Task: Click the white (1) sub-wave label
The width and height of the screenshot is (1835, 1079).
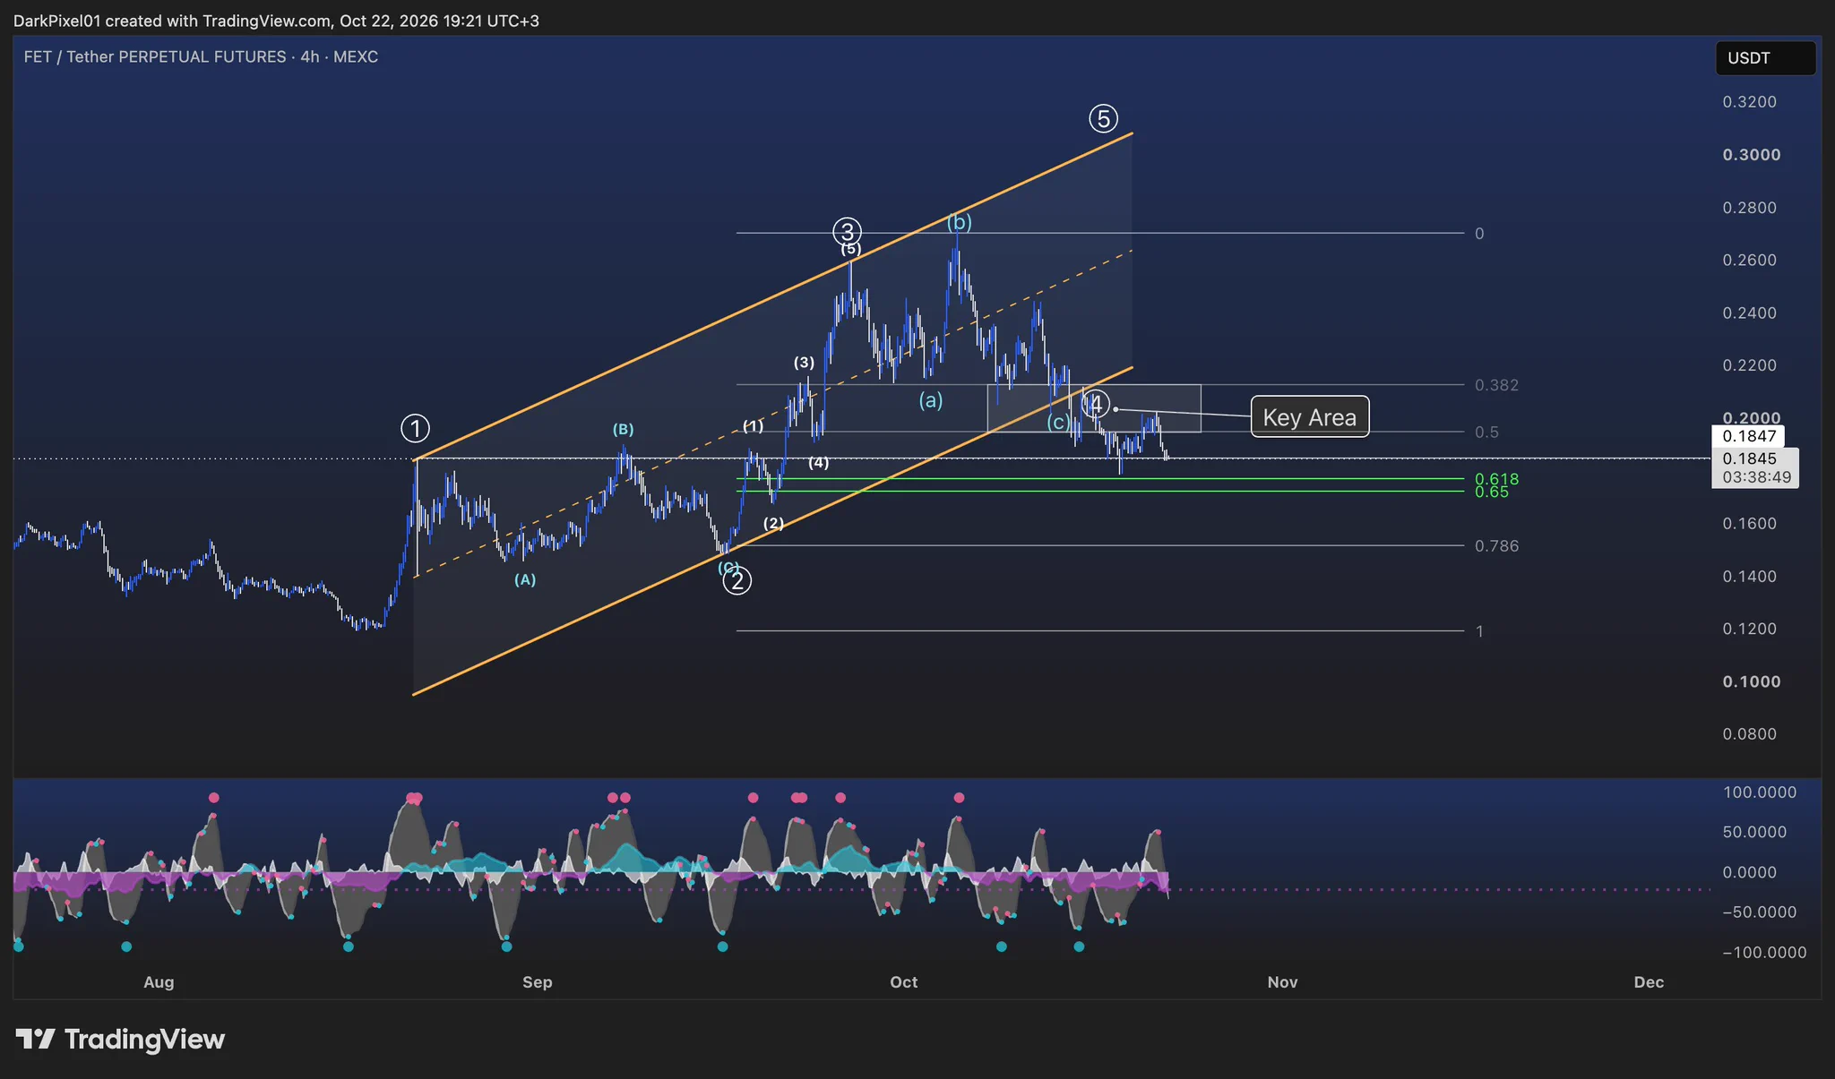Action: (x=753, y=426)
